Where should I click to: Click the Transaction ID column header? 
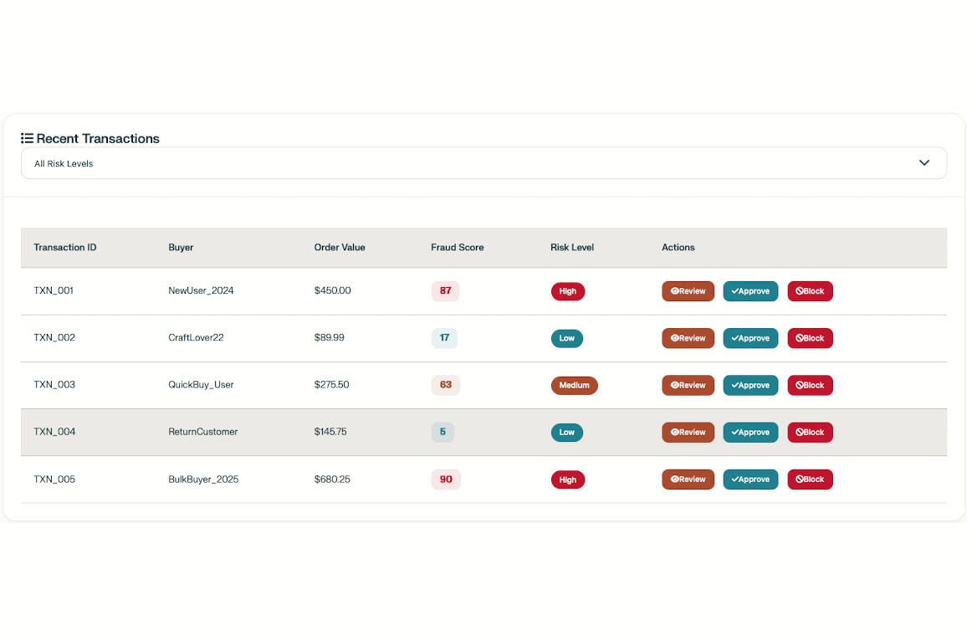pyautogui.click(x=64, y=248)
